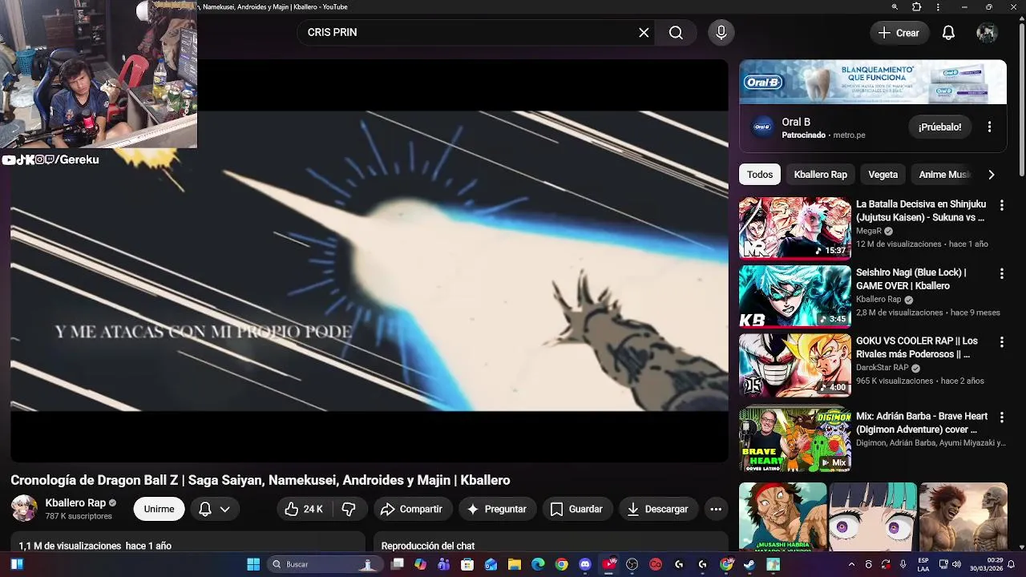This screenshot has width=1026, height=577.
Task: Open OBS Studio from taskbar
Action: pyautogui.click(x=632, y=564)
